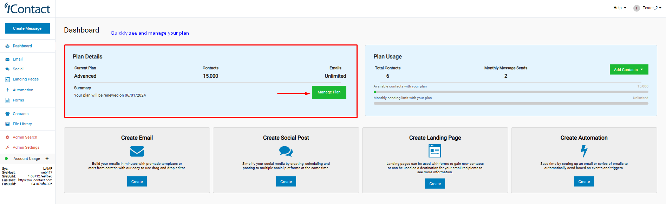Click the page icon in Create Landing Page
666x204 pixels.
point(435,151)
